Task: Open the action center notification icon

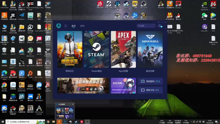Action: (x=216, y=122)
